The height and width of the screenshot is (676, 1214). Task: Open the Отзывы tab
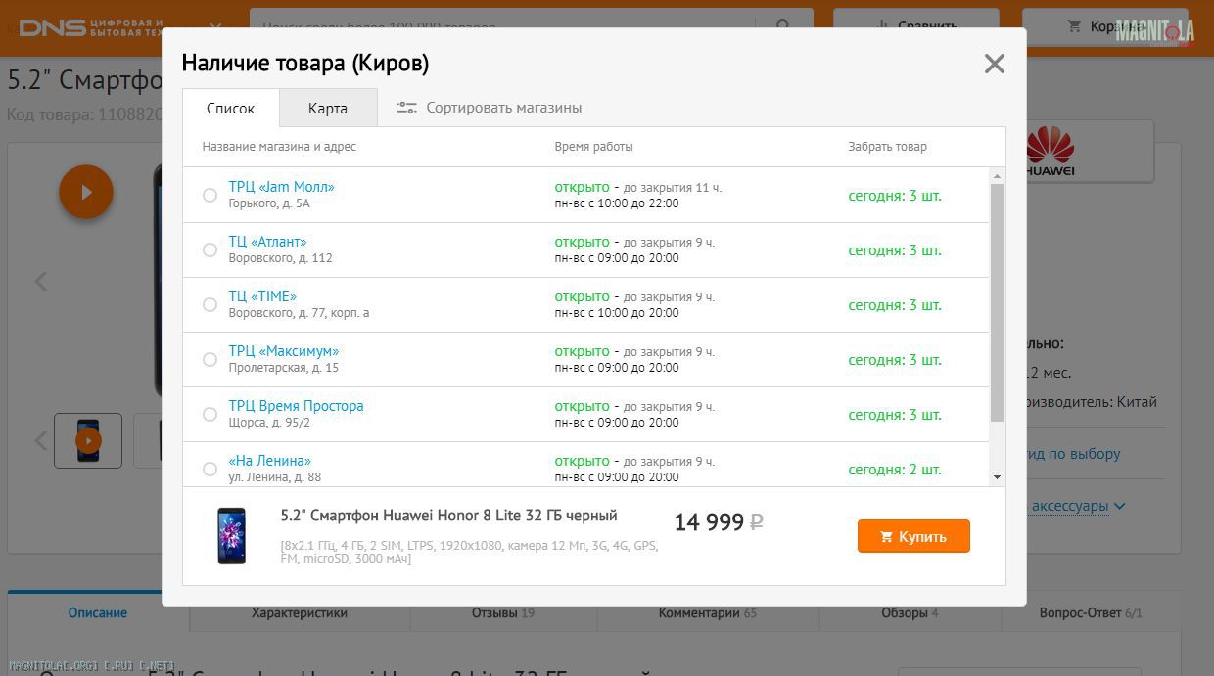pos(503,612)
